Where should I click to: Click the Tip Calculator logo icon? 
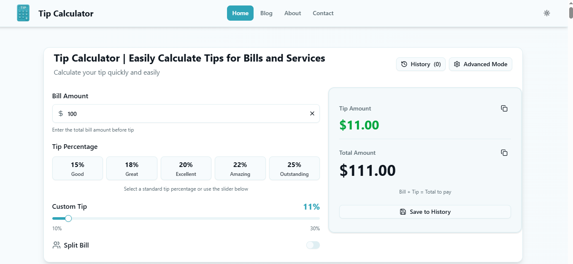point(23,13)
